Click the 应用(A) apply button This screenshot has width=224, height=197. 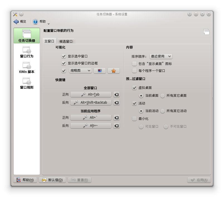[x=199, y=180]
